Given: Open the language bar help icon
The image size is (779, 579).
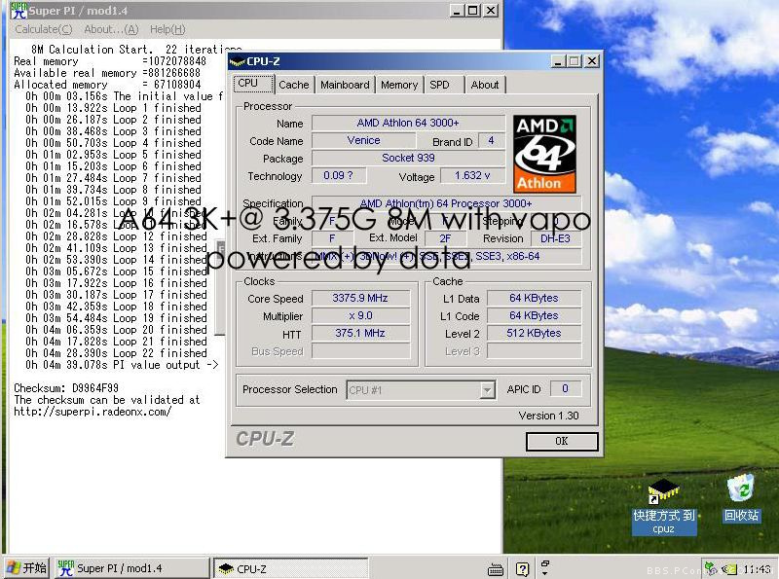Looking at the screenshot, I should click(x=522, y=569).
